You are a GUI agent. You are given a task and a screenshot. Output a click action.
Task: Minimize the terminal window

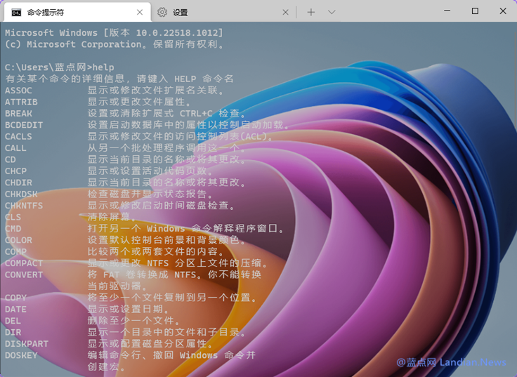tap(447, 11)
